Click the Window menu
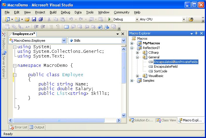The height and width of the screenshot is (138, 206). pos(104,12)
